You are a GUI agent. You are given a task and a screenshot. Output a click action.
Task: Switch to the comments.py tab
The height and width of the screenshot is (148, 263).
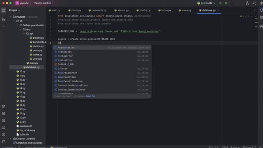point(97,10)
